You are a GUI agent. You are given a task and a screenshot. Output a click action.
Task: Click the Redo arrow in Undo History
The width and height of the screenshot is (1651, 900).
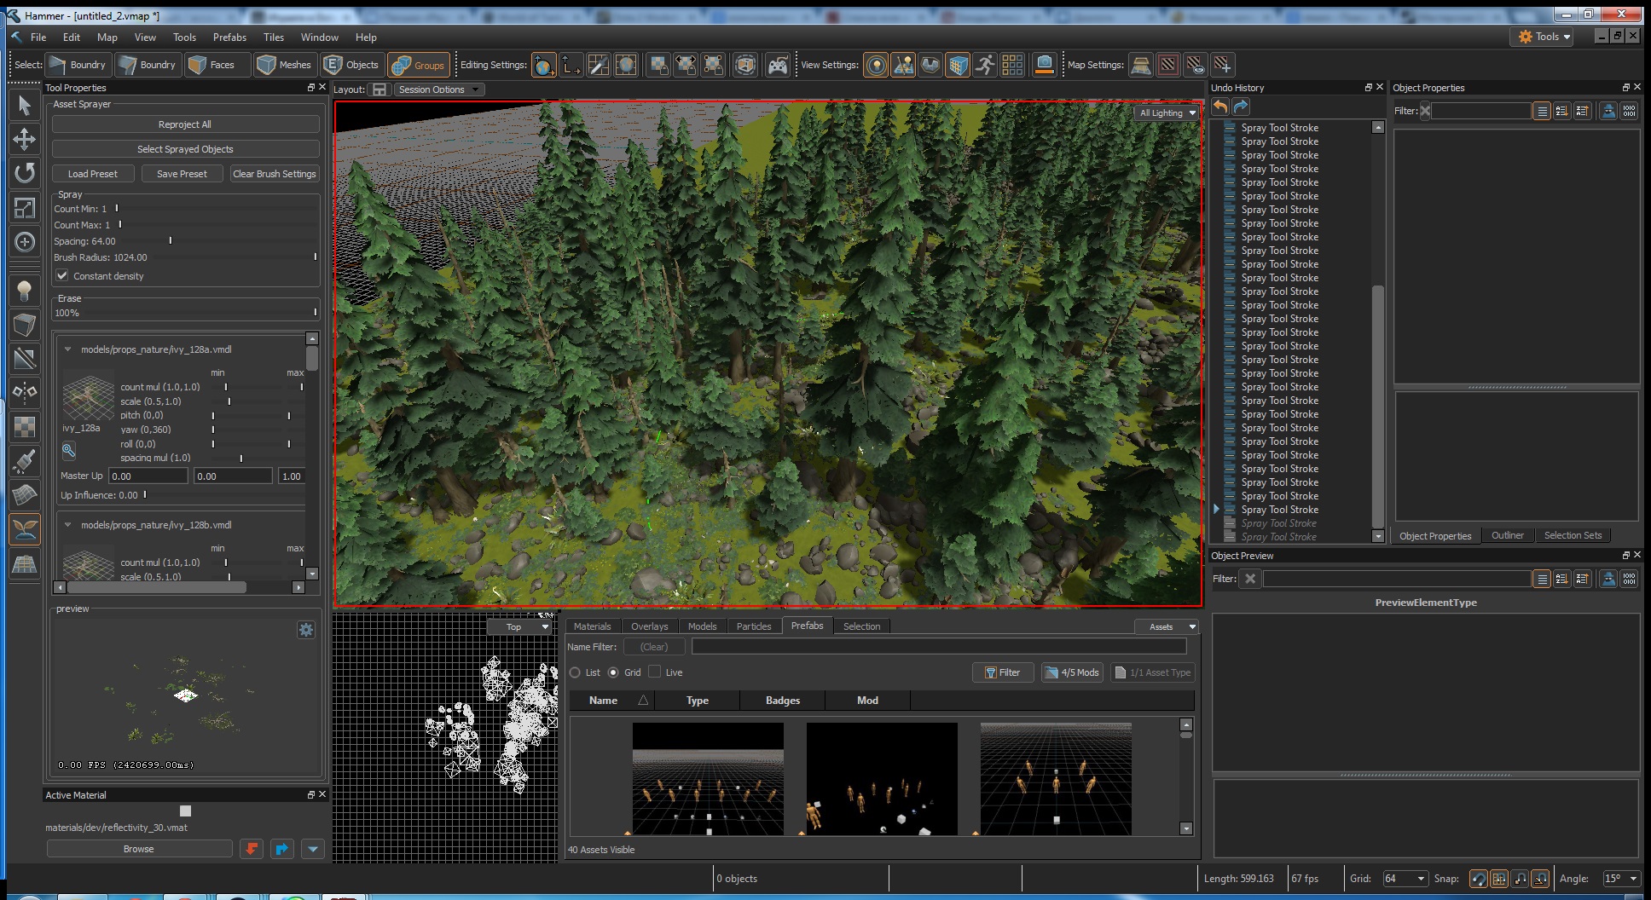[1241, 107]
